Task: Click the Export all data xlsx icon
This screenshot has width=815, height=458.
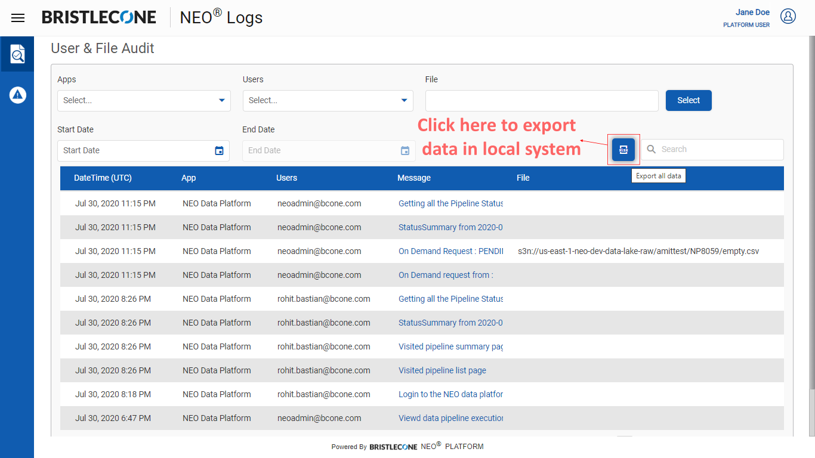Action: [x=623, y=150]
